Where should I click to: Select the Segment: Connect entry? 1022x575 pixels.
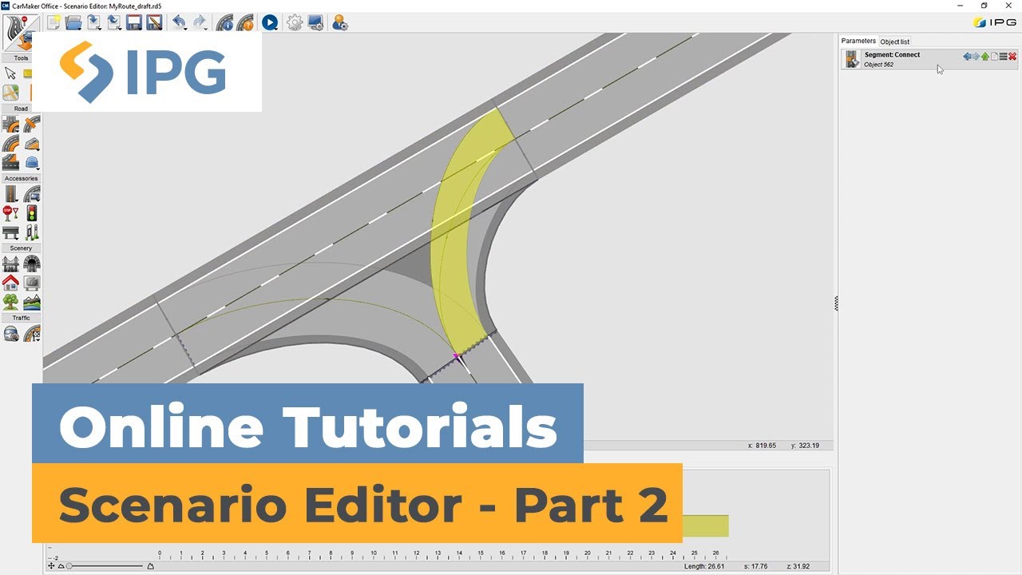[x=930, y=59]
